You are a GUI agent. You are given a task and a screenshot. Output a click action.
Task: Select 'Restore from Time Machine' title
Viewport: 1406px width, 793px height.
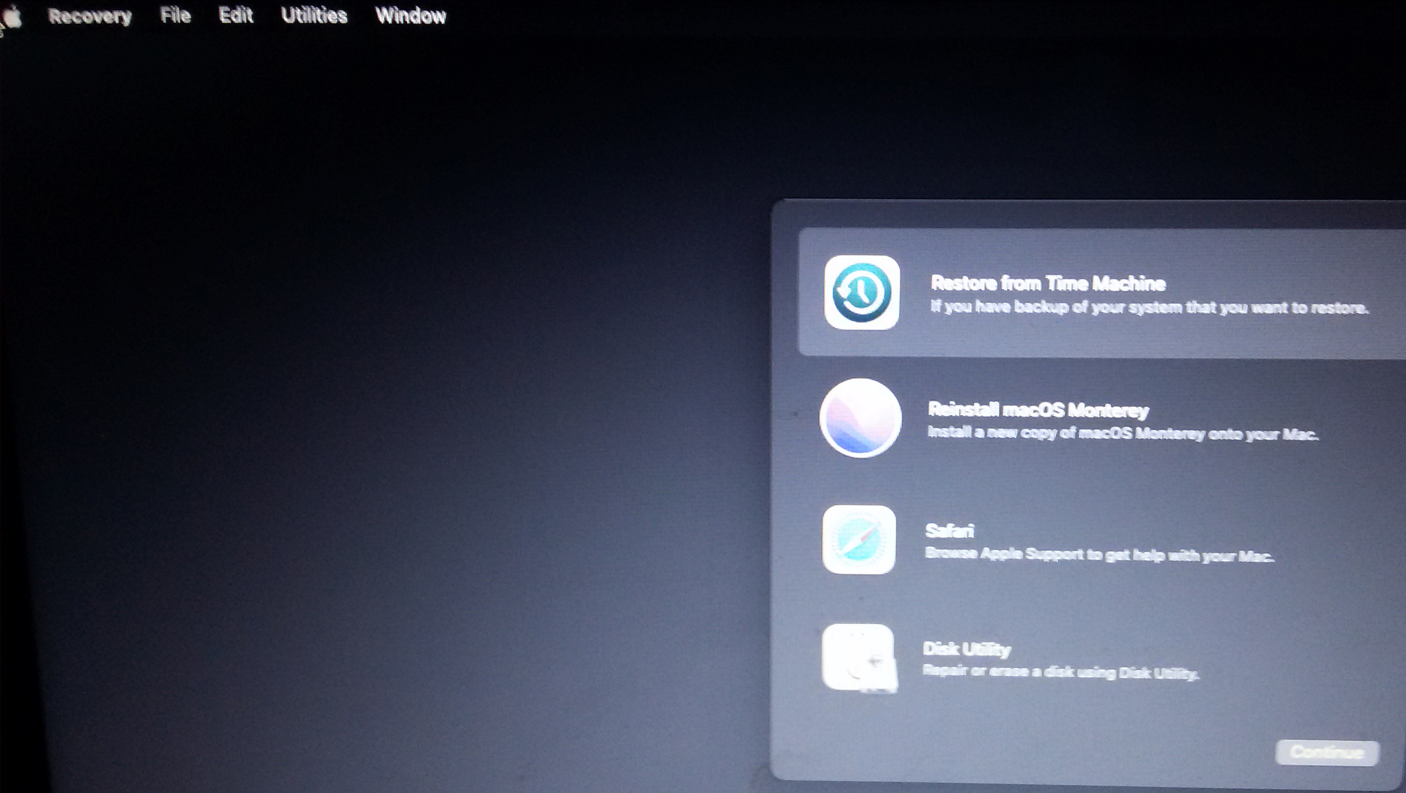click(1048, 283)
